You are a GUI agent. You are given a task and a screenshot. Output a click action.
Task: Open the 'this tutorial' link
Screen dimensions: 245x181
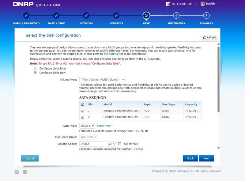pos(111,54)
